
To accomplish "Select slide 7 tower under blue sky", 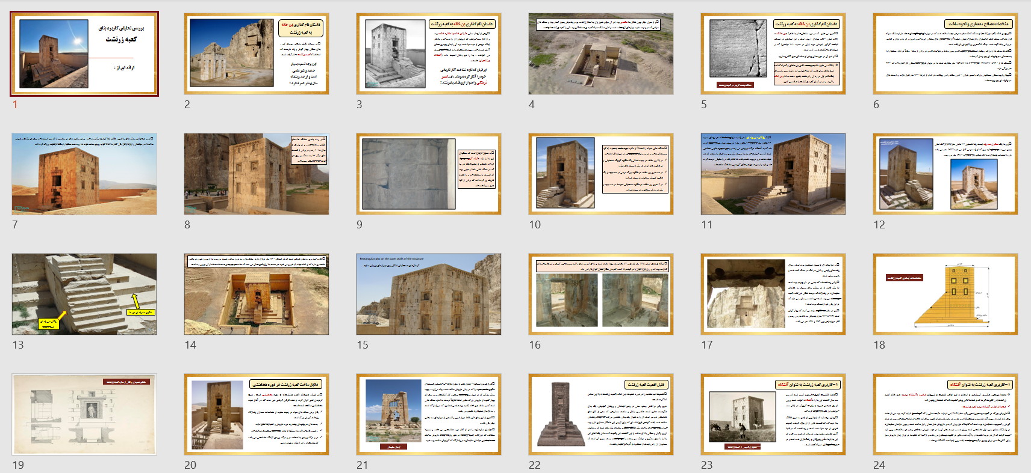I will (x=84, y=174).
